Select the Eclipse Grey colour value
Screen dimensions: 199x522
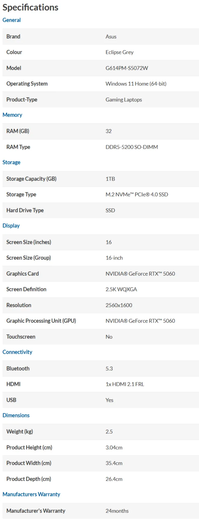pos(119,52)
